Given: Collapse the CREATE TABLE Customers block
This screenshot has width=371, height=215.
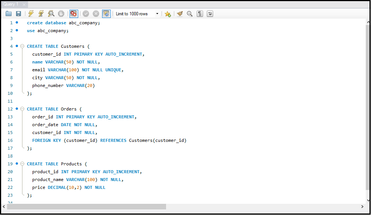Looking at the screenshot, I should coord(22,46).
